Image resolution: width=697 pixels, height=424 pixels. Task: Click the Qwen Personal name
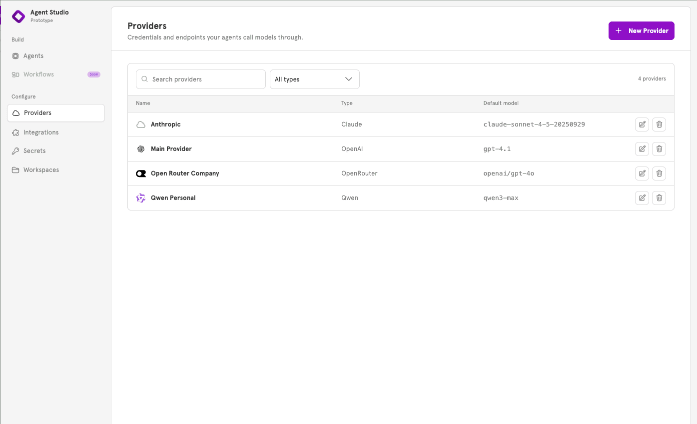[x=173, y=198]
